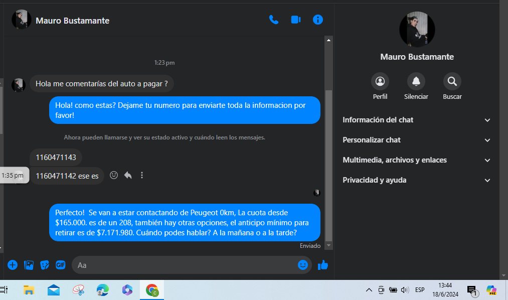Open Microsoft Edge from the taskbar
This screenshot has height=300, width=508.
coord(103,290)
